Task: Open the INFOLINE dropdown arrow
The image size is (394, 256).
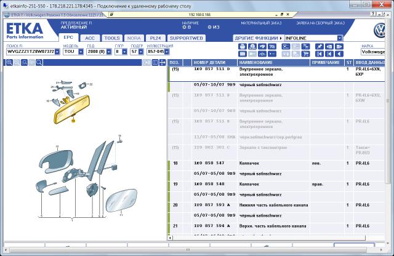Action: coord(339,38)
